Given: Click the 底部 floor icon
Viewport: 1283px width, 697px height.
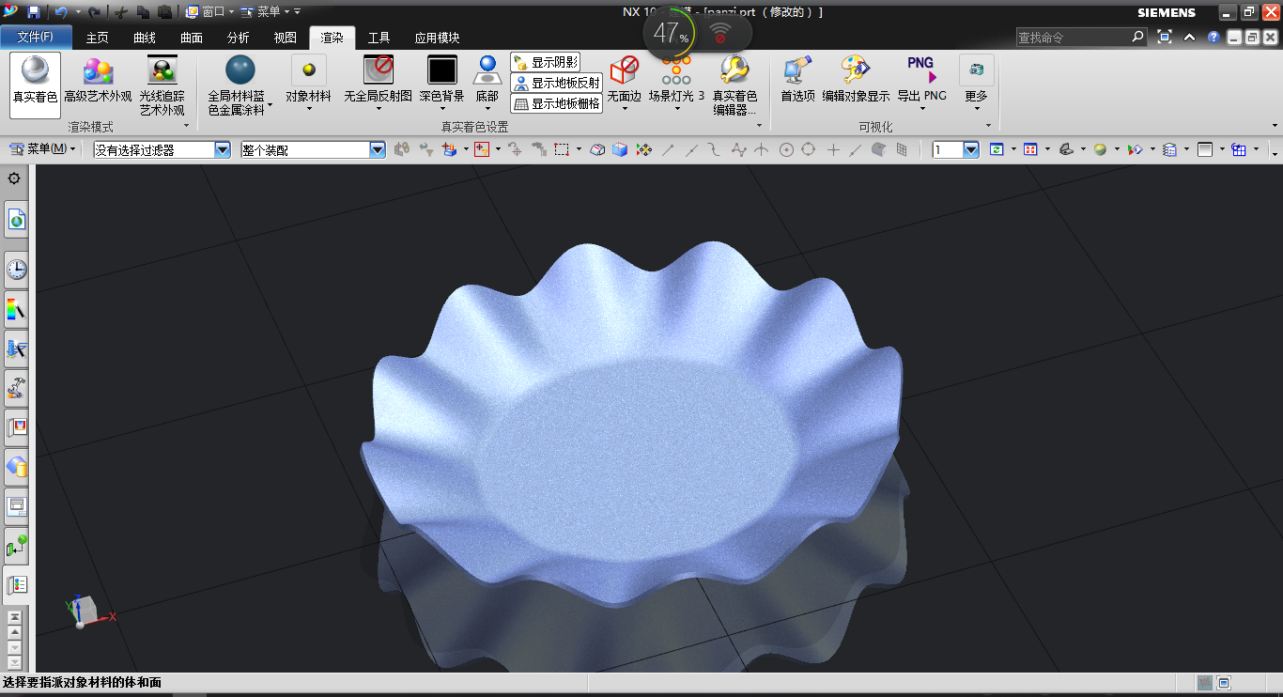Looking at the screenshot, I should (x=487, y=84).
